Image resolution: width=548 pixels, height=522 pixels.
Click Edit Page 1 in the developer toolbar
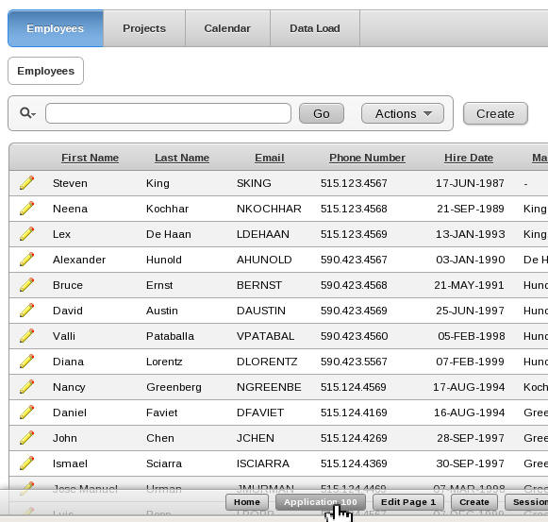click(408, 502)
